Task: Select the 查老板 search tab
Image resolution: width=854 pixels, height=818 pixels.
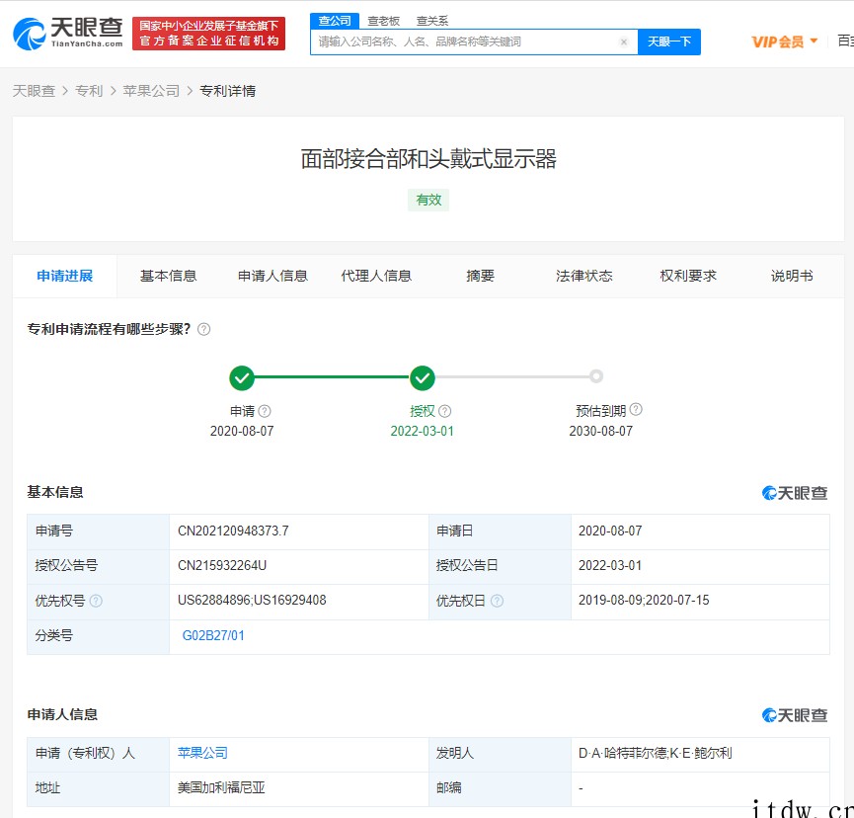Action: pos(383,22)
